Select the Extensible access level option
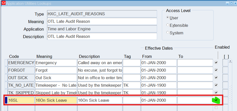 (168, 25)
